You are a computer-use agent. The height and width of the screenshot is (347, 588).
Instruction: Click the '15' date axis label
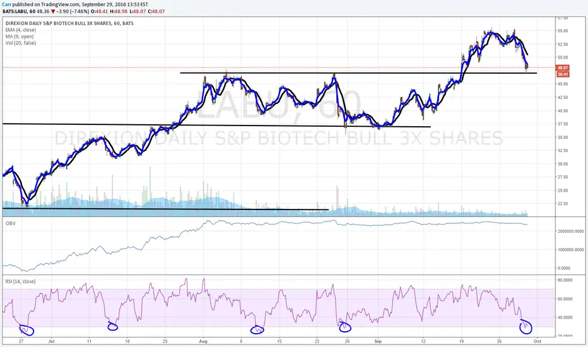[279, 341]
